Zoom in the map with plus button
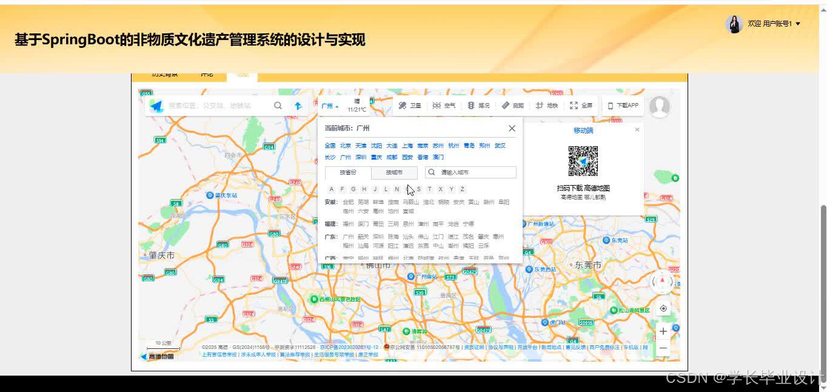 tap(663, 331)
